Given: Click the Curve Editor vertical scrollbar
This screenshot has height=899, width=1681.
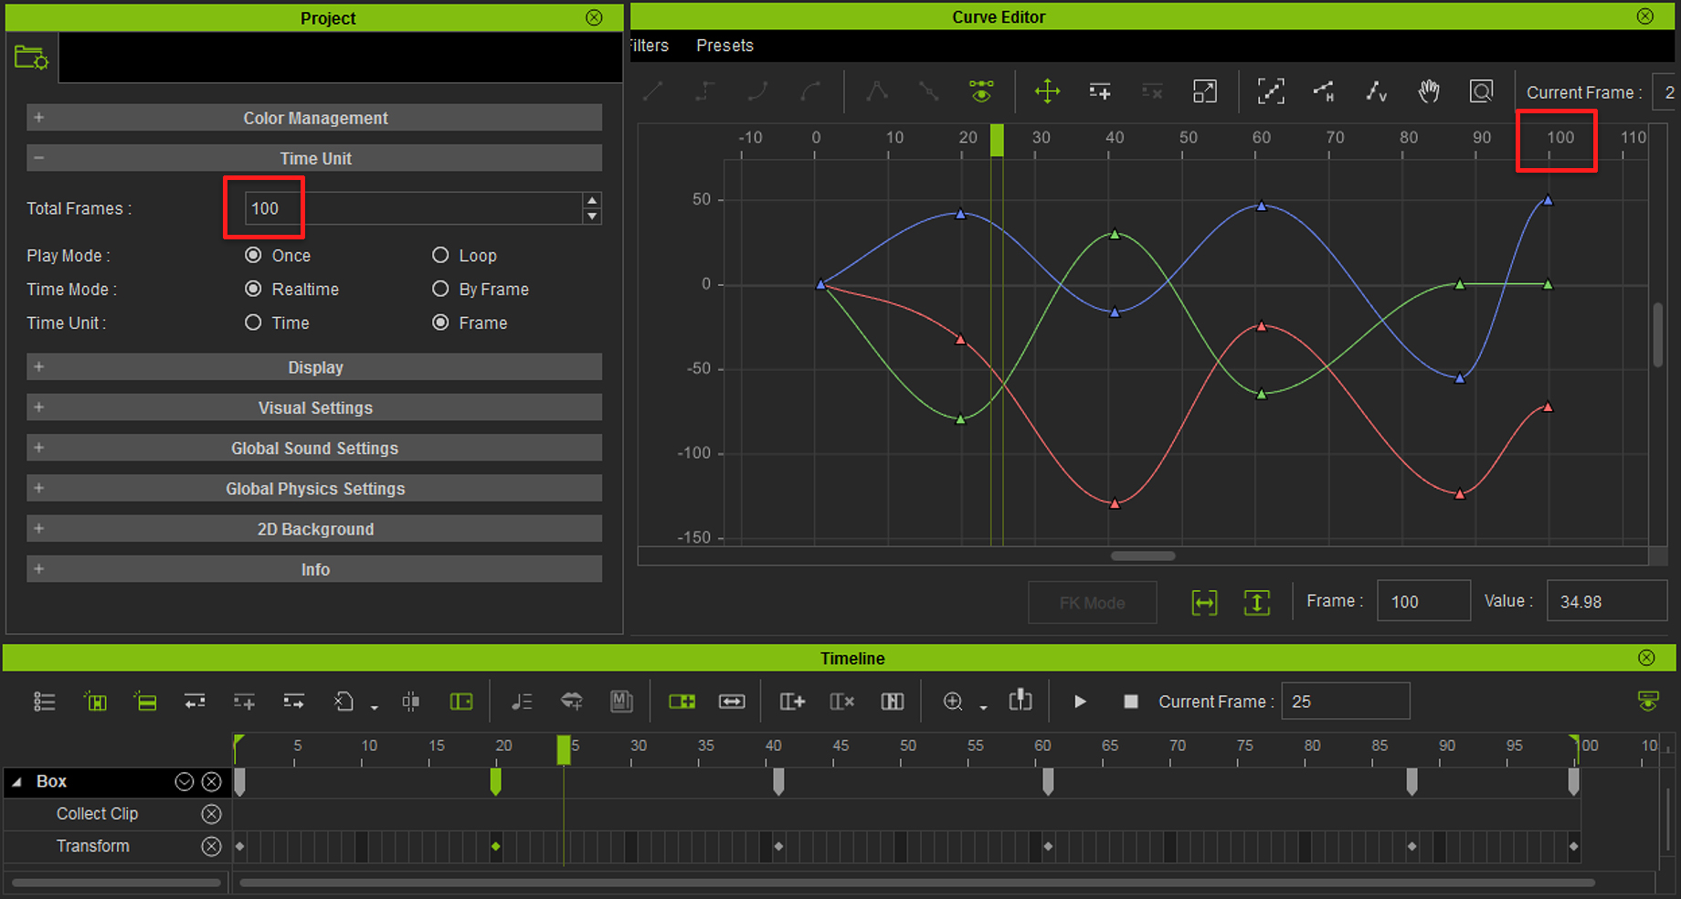Looking at the screenshot, I should click(x=1657, y=335).
